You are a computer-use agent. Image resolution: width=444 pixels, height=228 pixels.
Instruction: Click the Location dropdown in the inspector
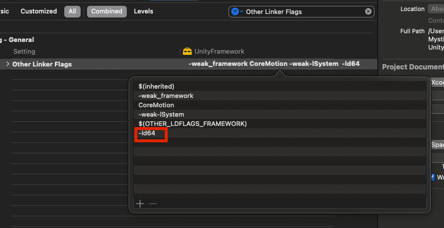(x=436, y=9)
